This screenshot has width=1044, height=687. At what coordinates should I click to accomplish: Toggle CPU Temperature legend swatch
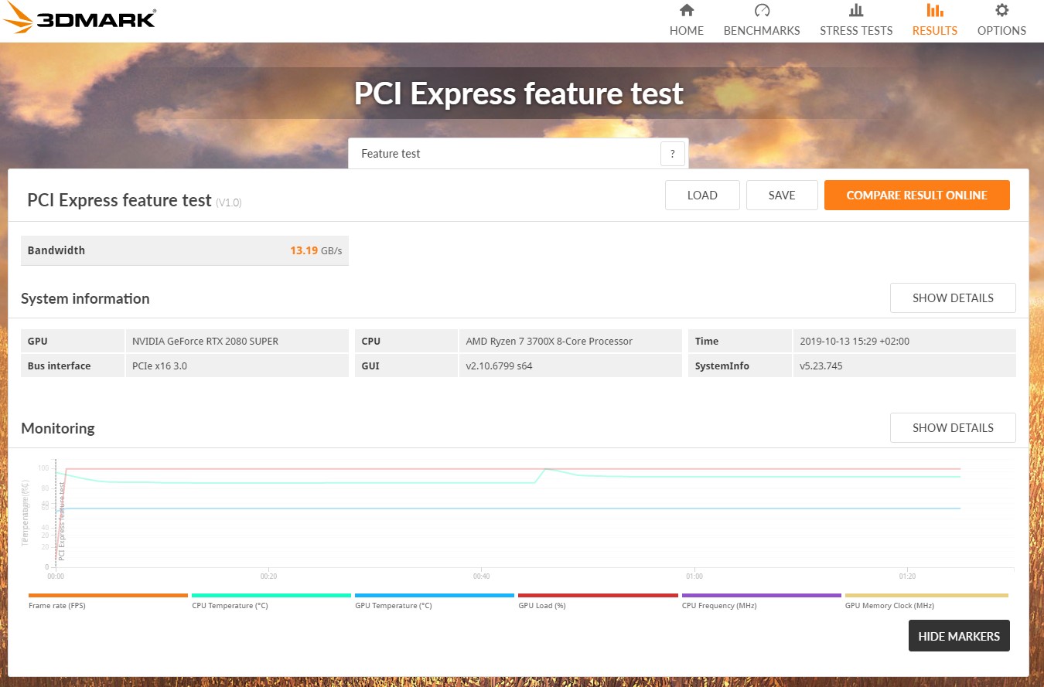tap(271, 595)
